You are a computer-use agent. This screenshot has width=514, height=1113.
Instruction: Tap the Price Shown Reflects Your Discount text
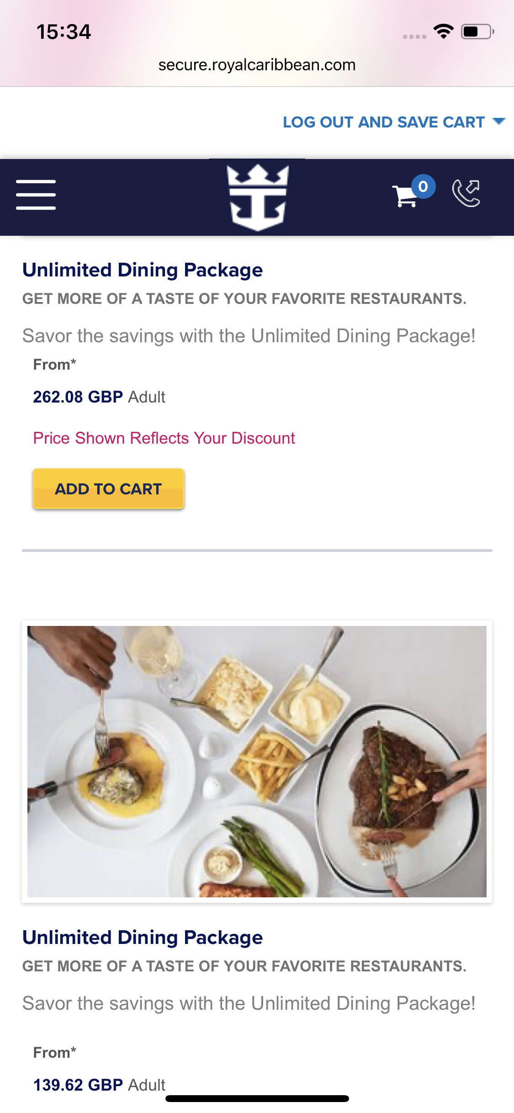164,438
